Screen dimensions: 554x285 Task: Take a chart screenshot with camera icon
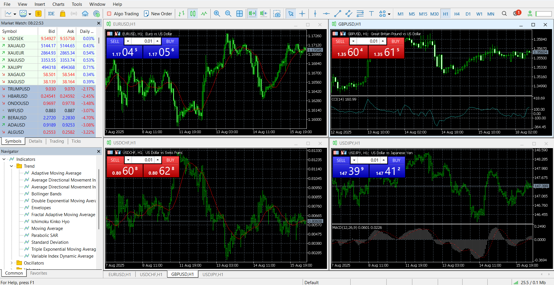(277, 14)
